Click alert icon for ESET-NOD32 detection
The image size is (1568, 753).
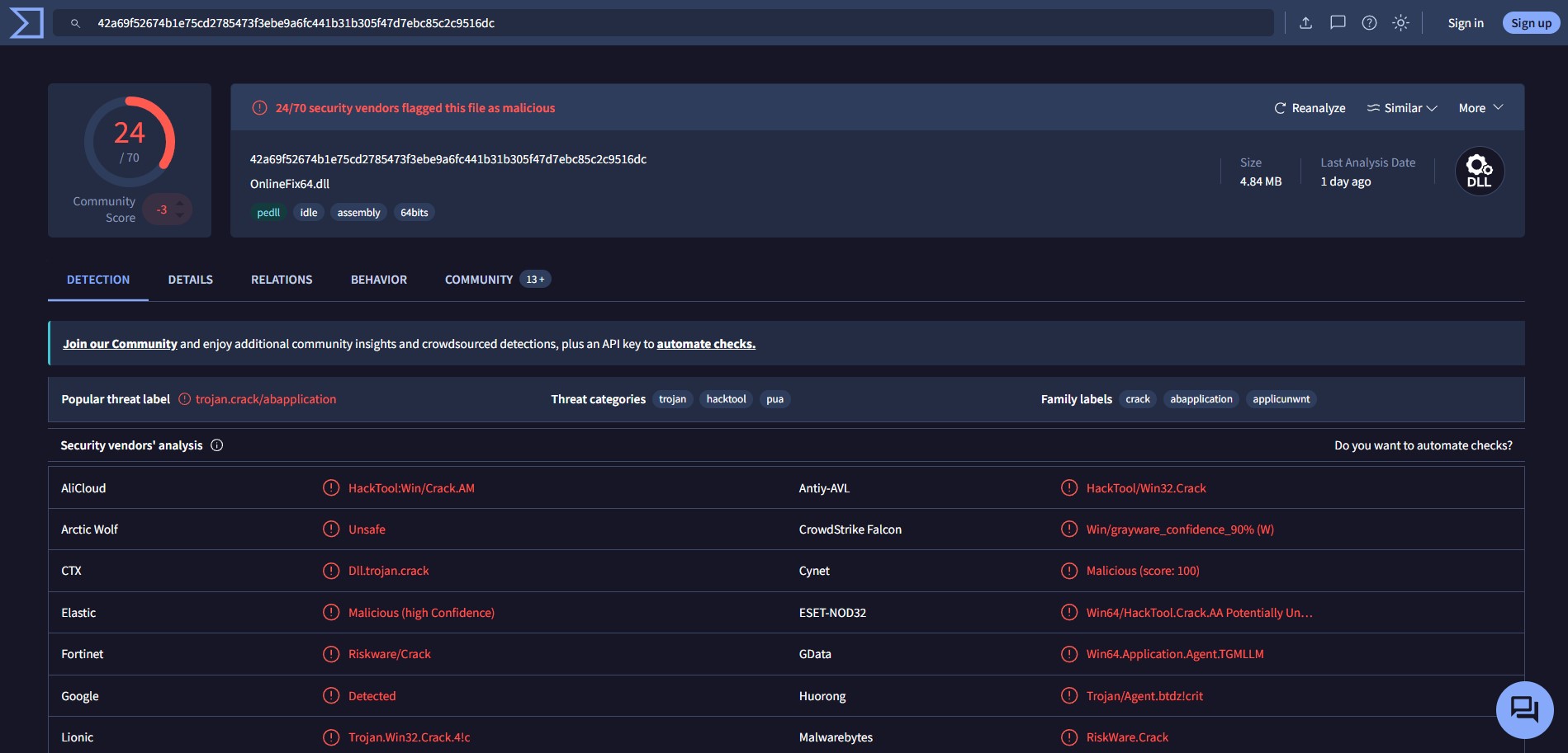(1069, 613)
